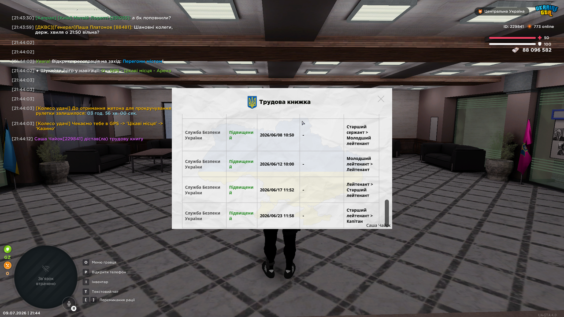Click the P key icon for phone

pyautogui.click(x=86, y=272)
